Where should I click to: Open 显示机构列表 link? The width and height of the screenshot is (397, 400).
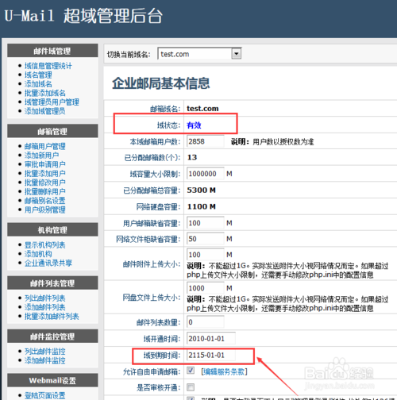[45, 245]
